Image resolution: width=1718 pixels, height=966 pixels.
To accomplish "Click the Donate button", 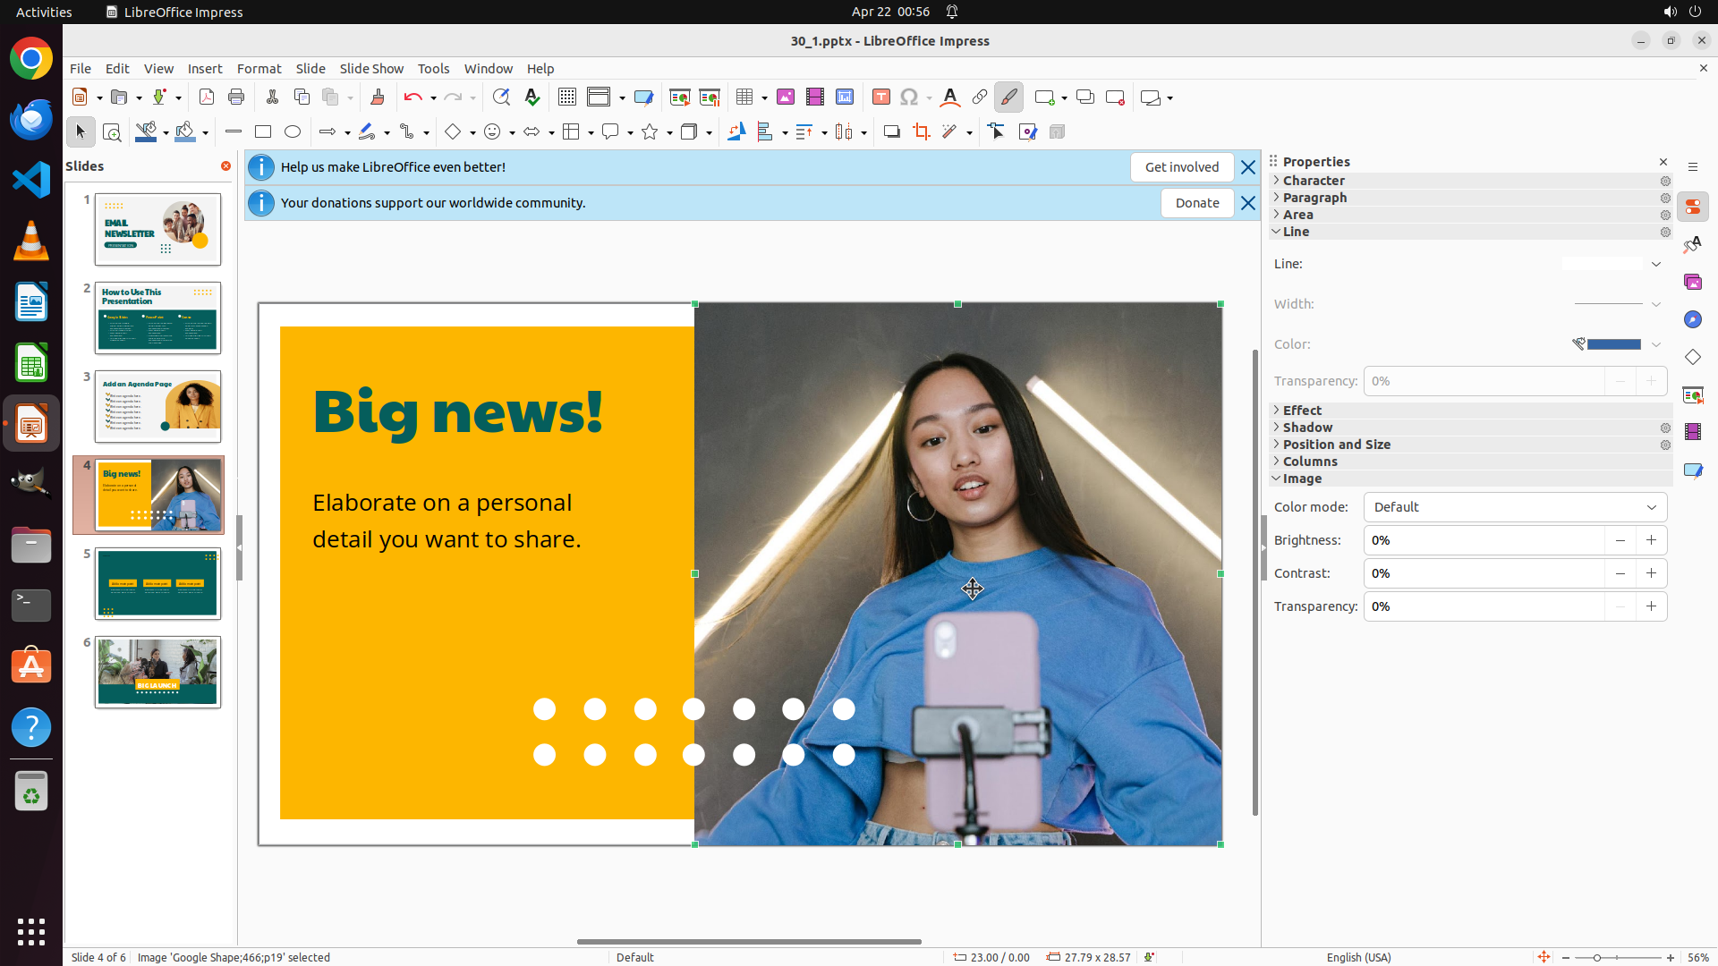I will [1196, 203].
